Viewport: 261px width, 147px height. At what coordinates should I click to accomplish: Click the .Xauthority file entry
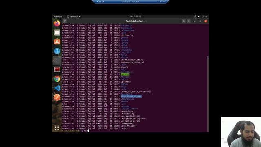tap(128, 114)
